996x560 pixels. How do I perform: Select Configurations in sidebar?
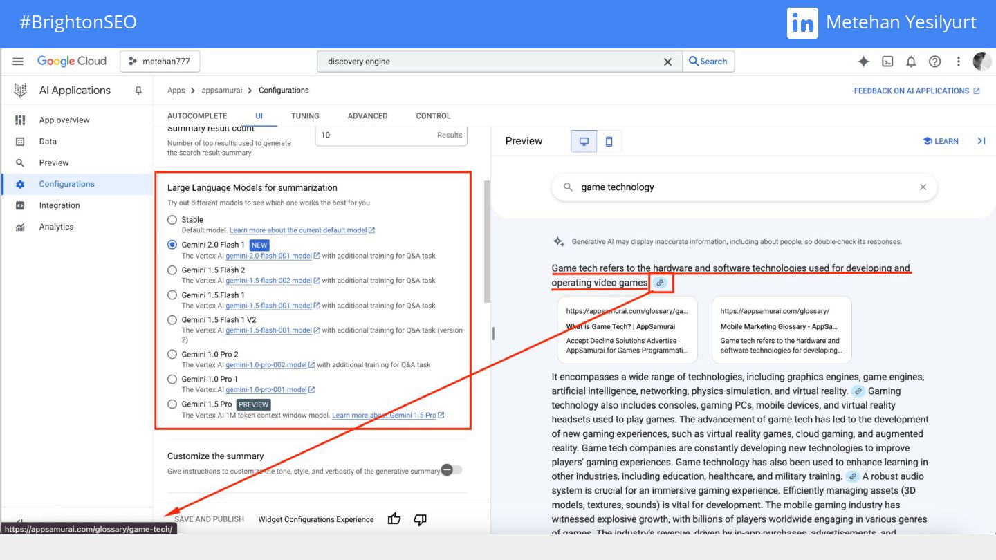(x=66, y=184)
